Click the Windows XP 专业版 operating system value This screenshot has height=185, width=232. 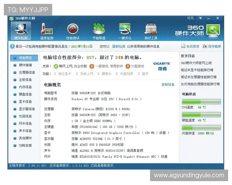(106, 99)
